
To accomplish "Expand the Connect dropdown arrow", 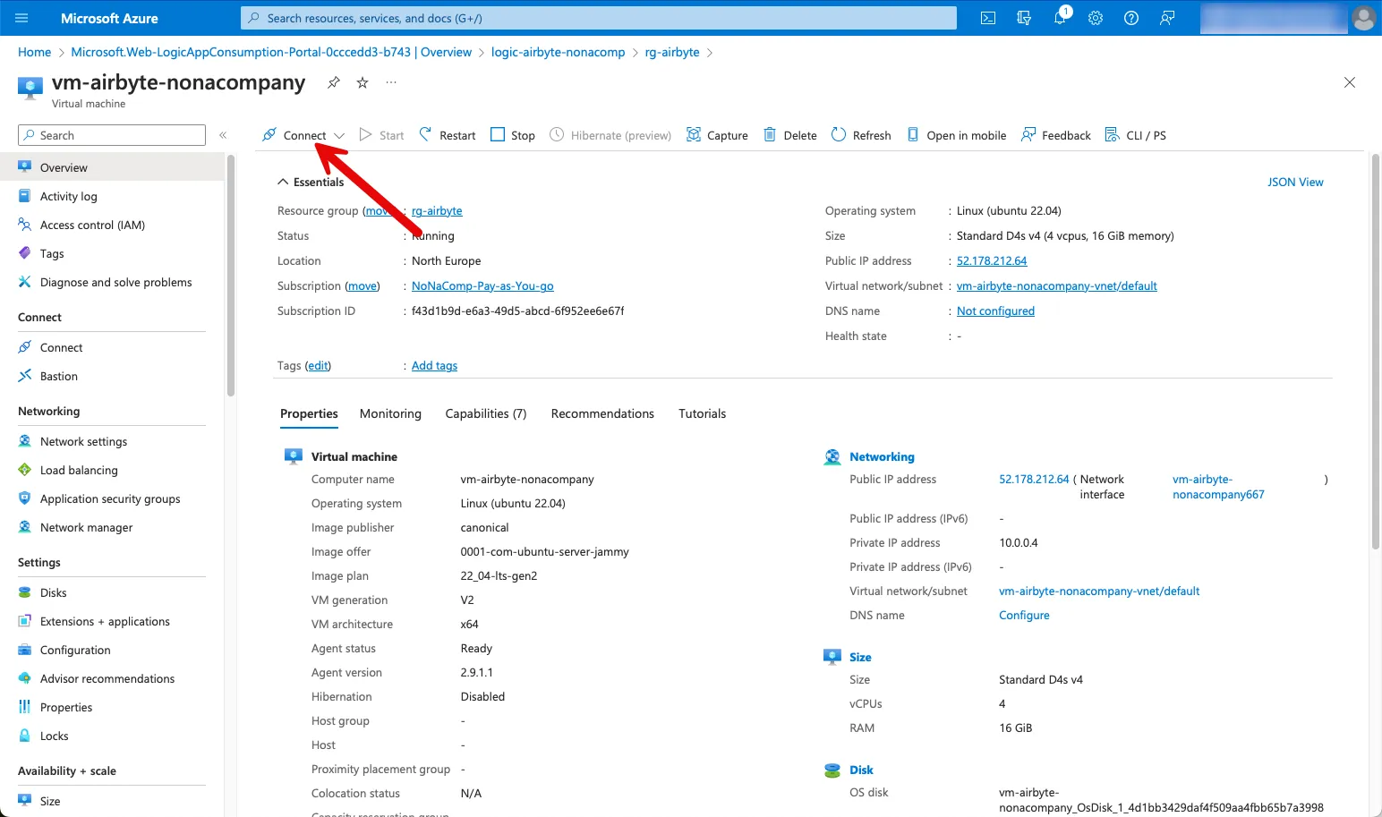I will point(339,136).
